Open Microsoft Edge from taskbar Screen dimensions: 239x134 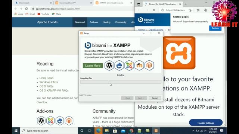click(98, 131)
